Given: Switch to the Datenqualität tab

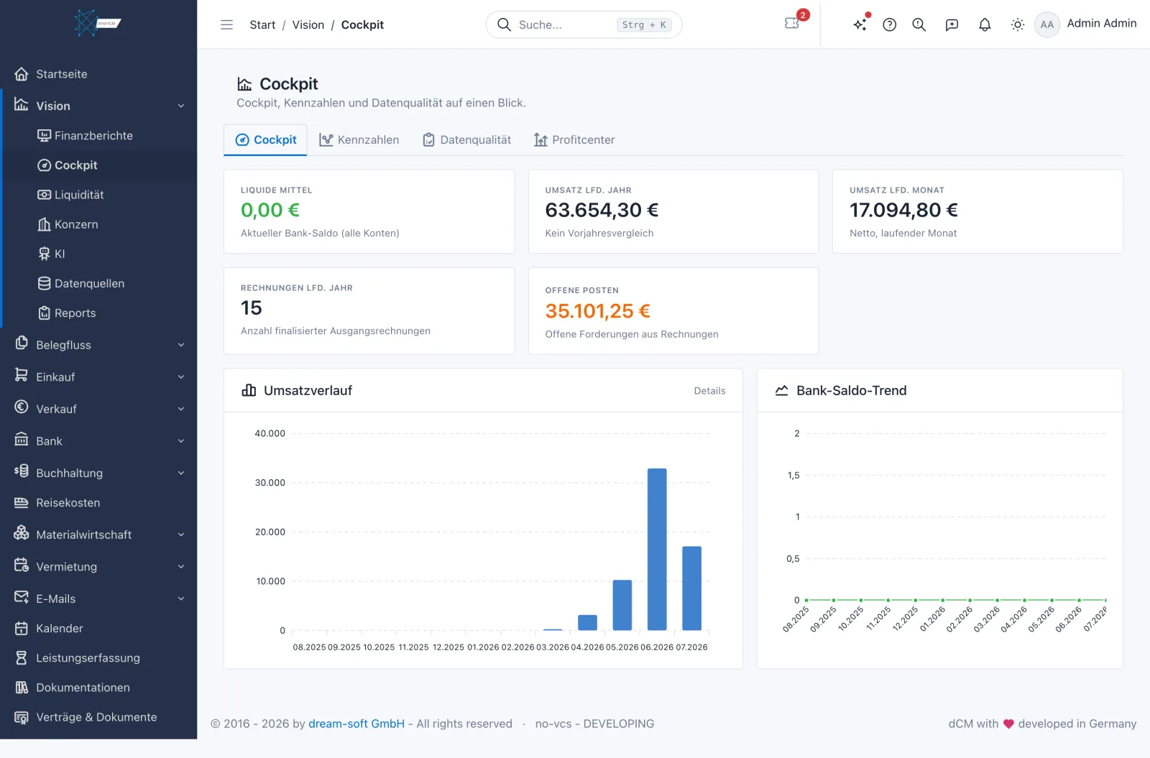Looking at the screenshot, I should tap(467, 140).
